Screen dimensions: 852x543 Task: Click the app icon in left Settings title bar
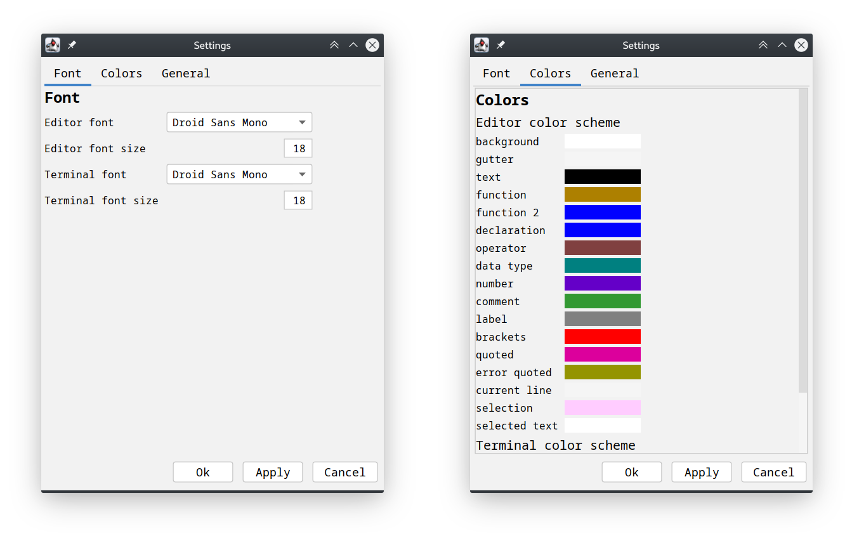[x=53, y=45]
